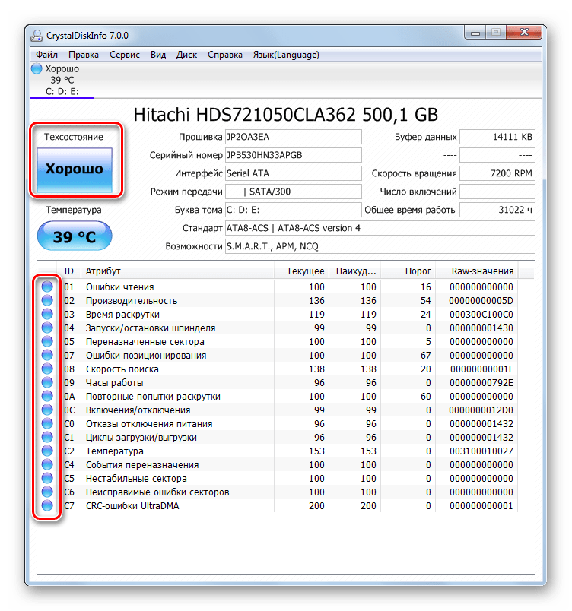The image size is (572, 611).
Task: Close the CrystalDiskInfo window
Action: (x=524, y=33)
